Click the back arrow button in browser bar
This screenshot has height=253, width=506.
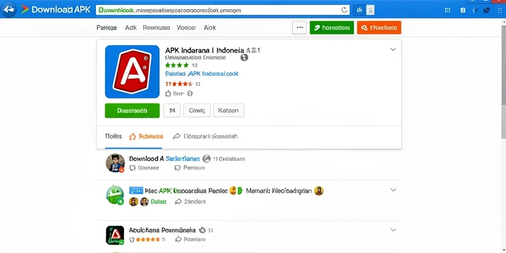click(9, 9)
